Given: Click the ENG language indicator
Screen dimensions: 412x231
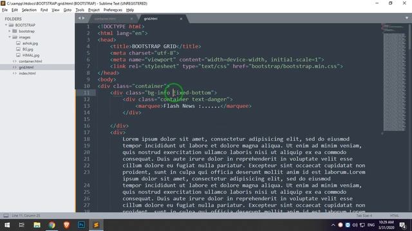Looking at the screenshot, I should [371, 225].
